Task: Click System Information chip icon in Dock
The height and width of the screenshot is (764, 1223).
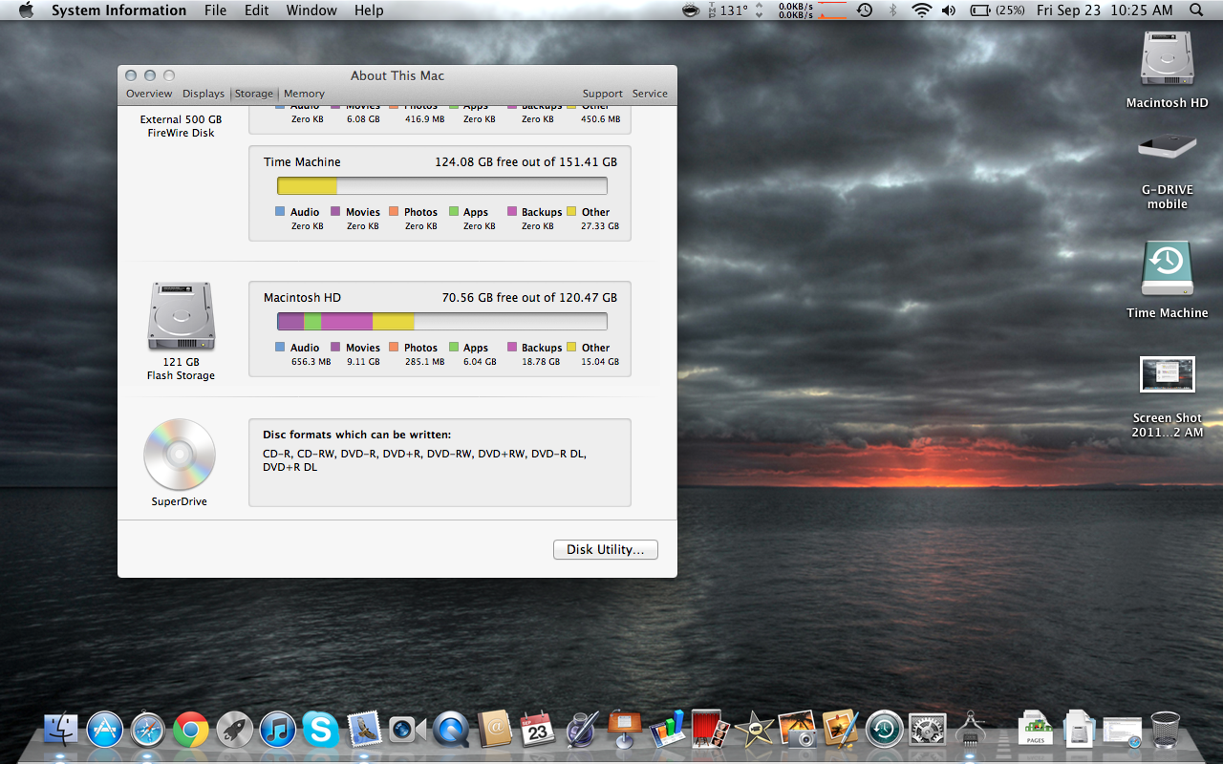Action: point(972,731)
